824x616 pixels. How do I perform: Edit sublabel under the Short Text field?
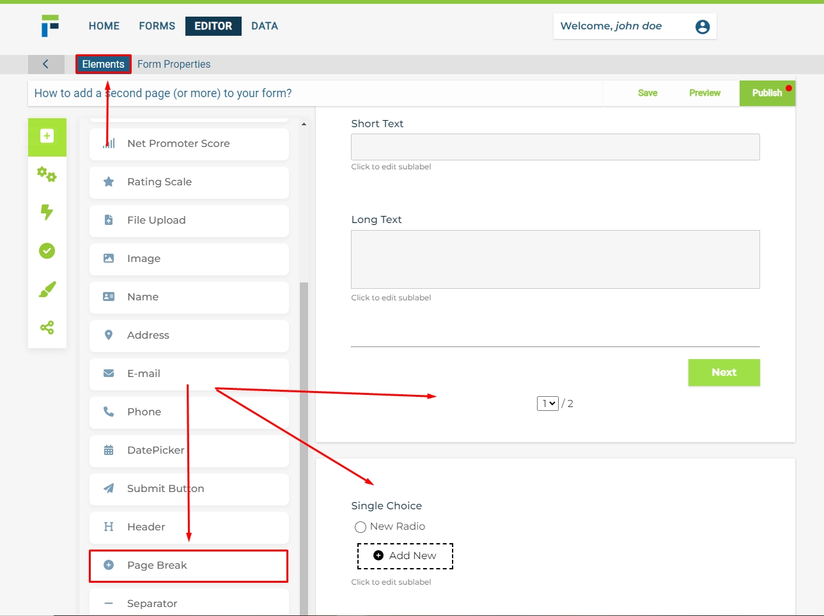click(x=391, y=167)
